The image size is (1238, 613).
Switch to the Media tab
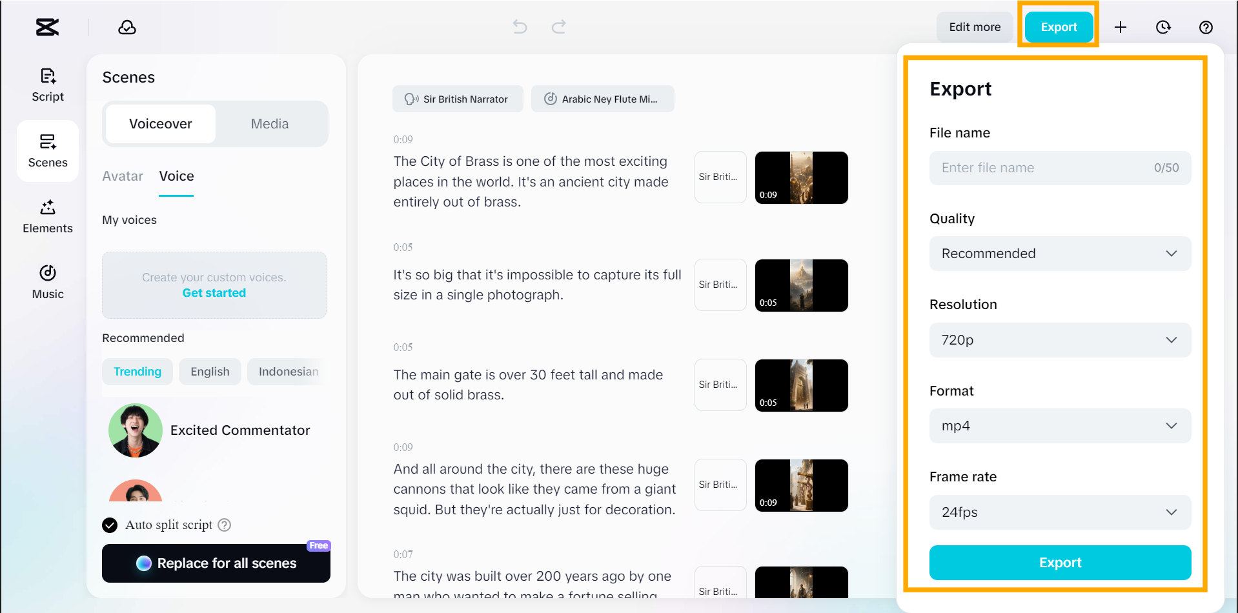coord(270,124)
